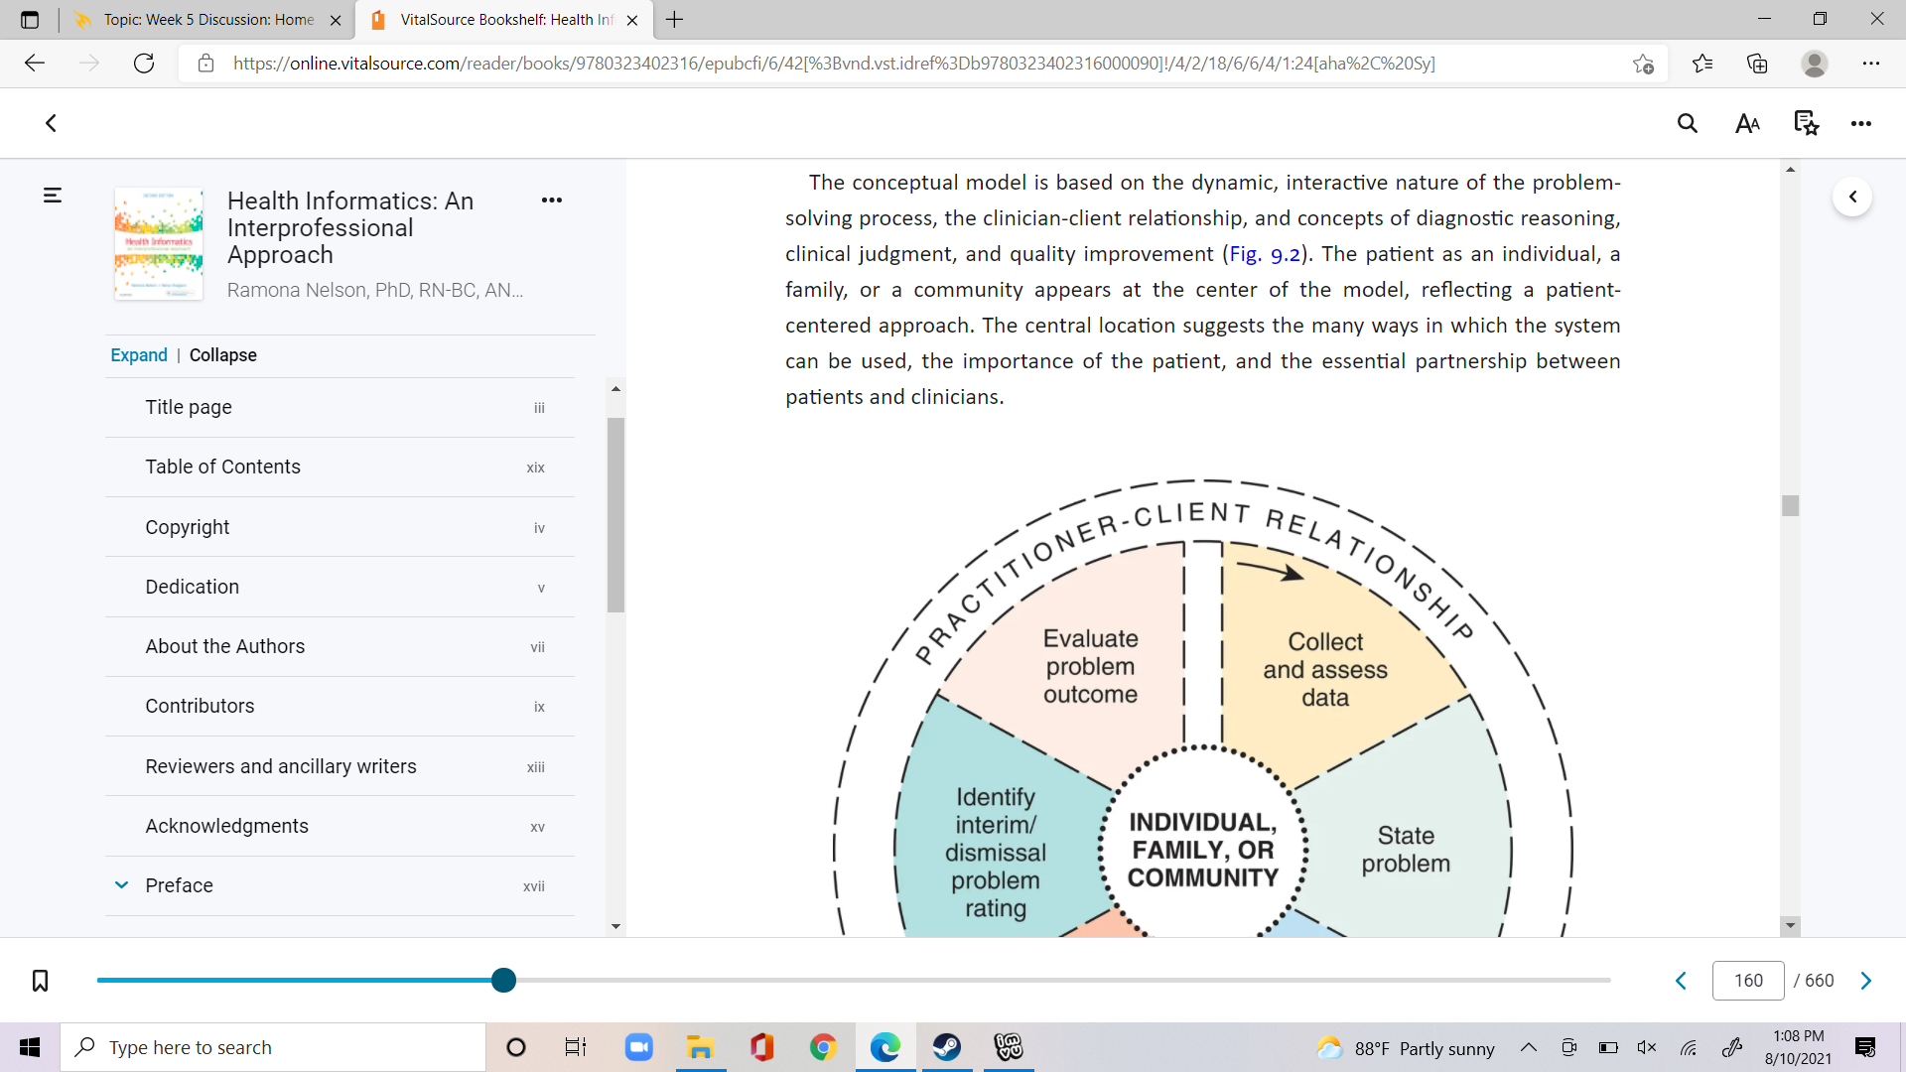Go to the previous page arrow
This screenshot has width=1906, height=1072.
(1681, 981)
